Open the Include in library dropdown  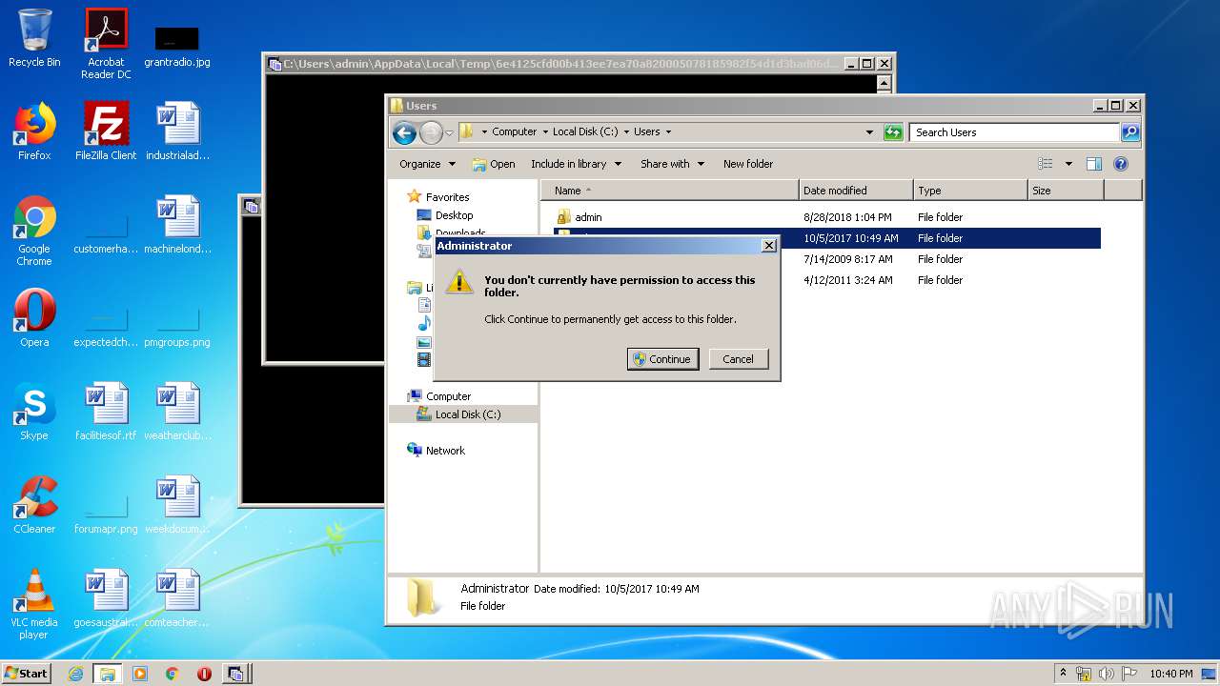click(576, 164)
